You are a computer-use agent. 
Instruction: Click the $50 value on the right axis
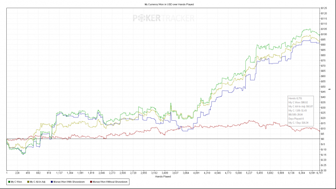tap(323, 87)
